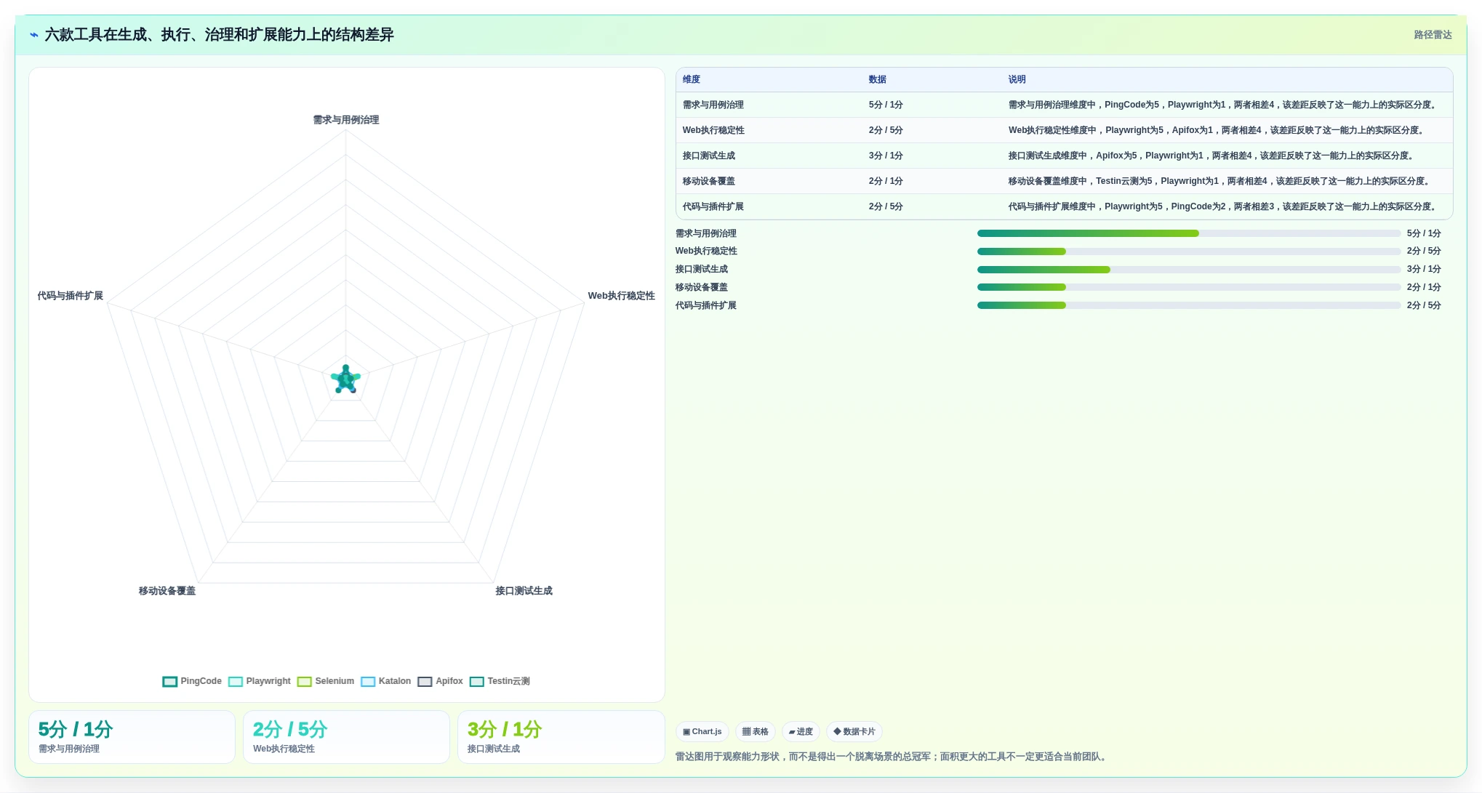Click the 代码与插件扩展 progress bar
Viewport: 1482px width, 793px height.
1189,305
